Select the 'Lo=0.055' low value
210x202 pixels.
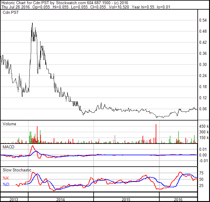tap(79, 7)
